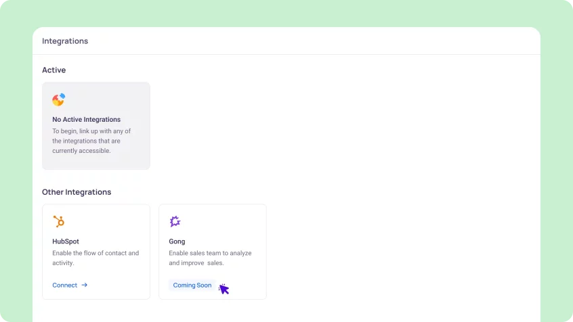
Task: Click the HubSpot sprocket logo icon
Action: pyautogui.click(x=58, y=221)
